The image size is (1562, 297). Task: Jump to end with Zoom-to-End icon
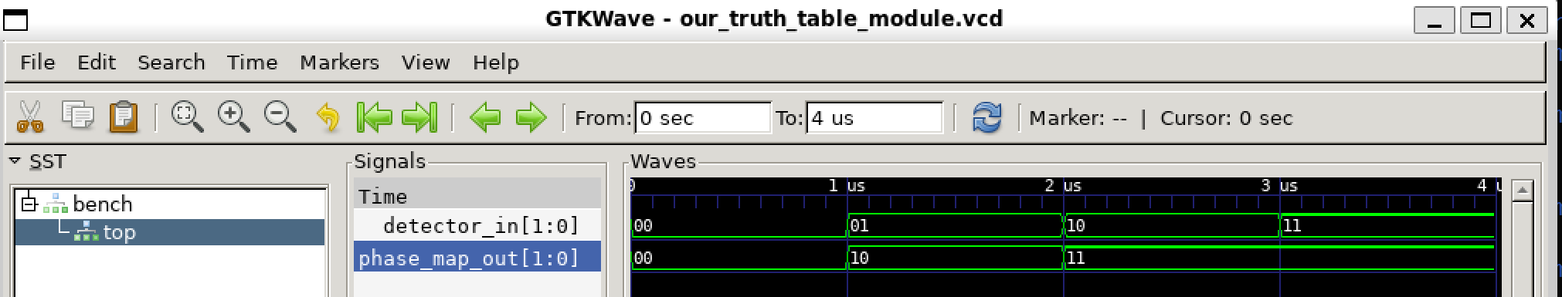pyautogui.click(x=420, y=117)
